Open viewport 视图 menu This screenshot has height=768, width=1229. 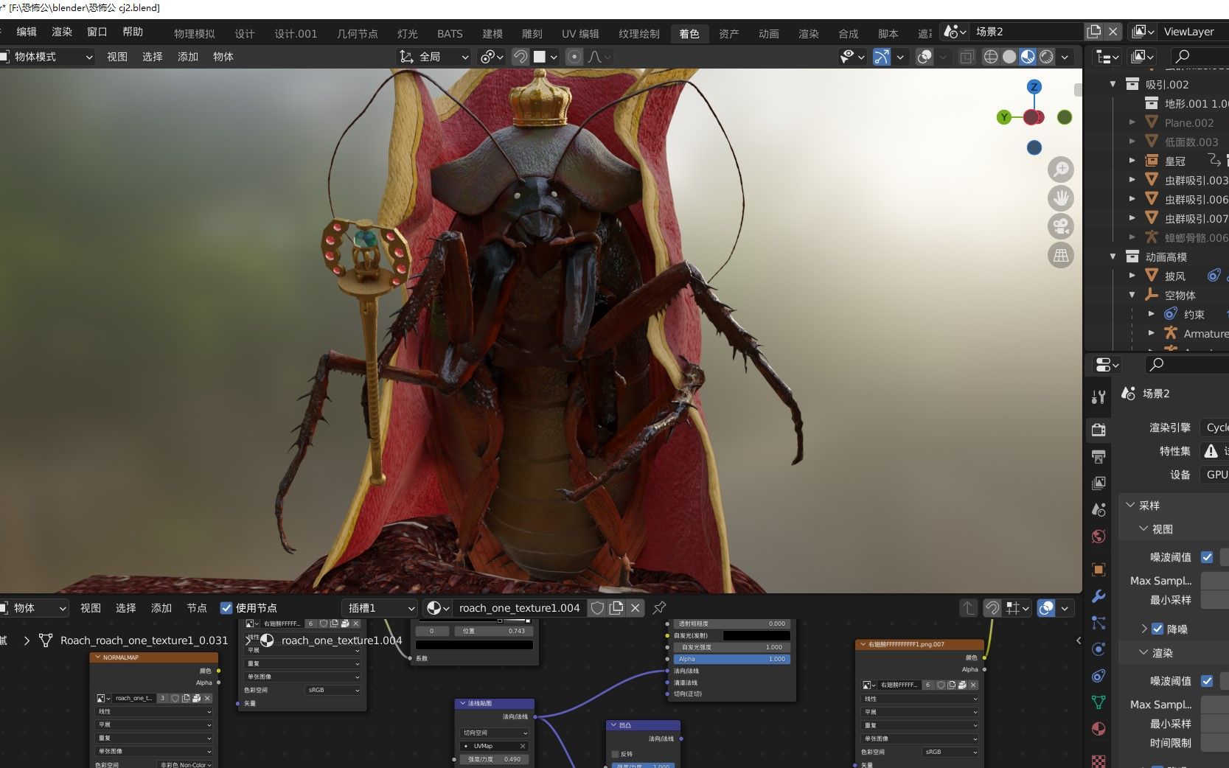point(117,57)
